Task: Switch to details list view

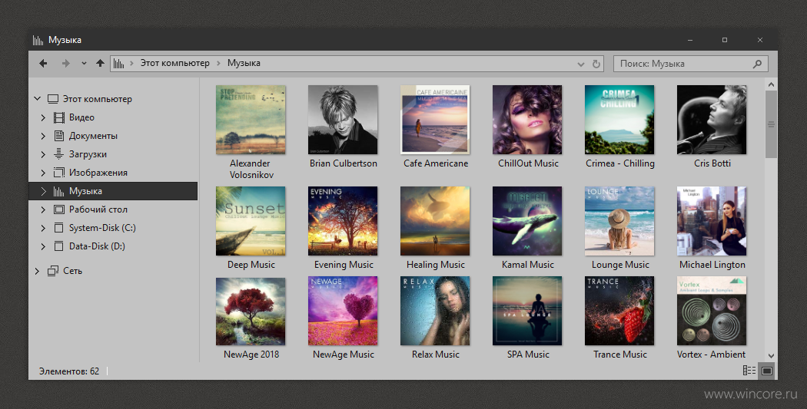Action: point(749,371)
